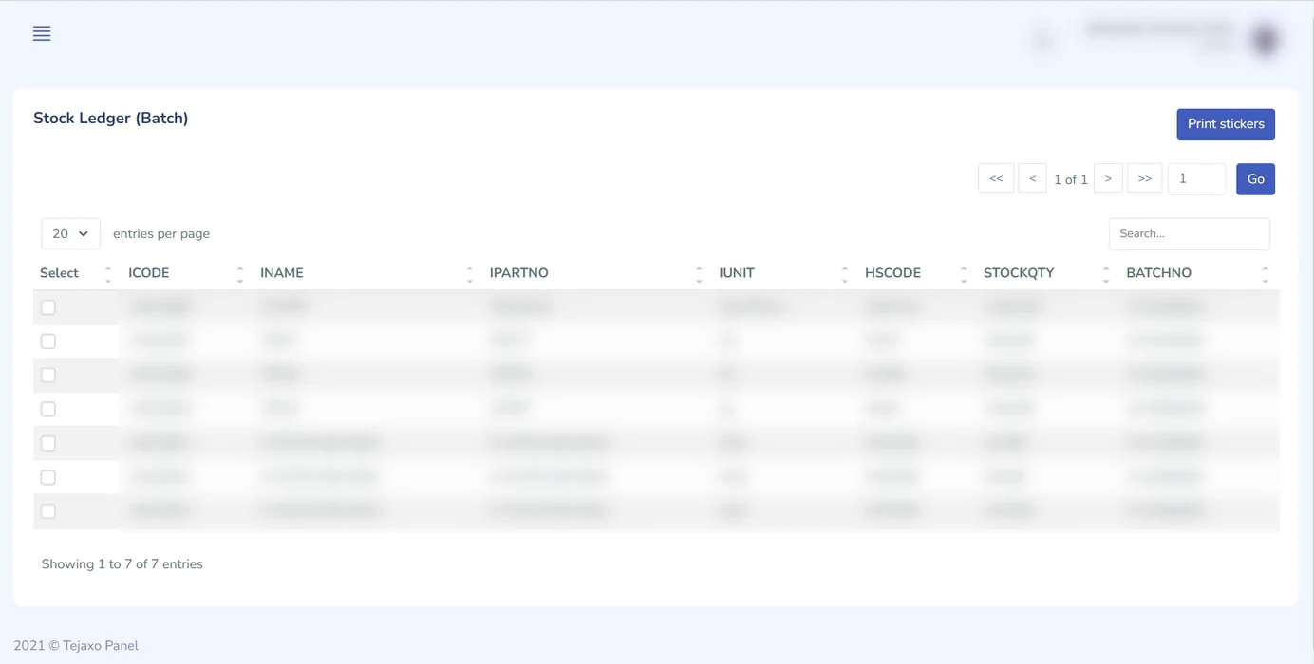Click the Stock Ledger (Batch) heading
1314x664 pixels.
click(111, 119)
